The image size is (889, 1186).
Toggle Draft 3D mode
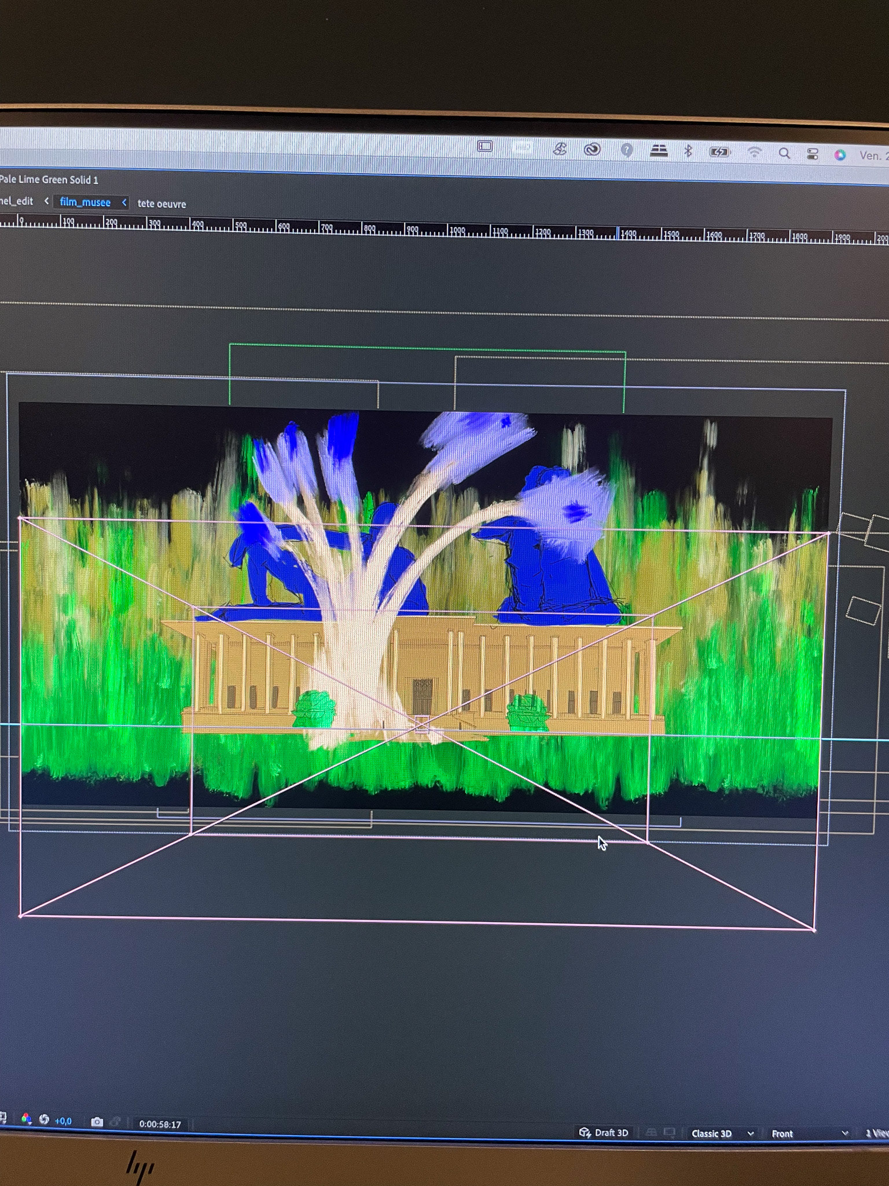coord(604,1132)
